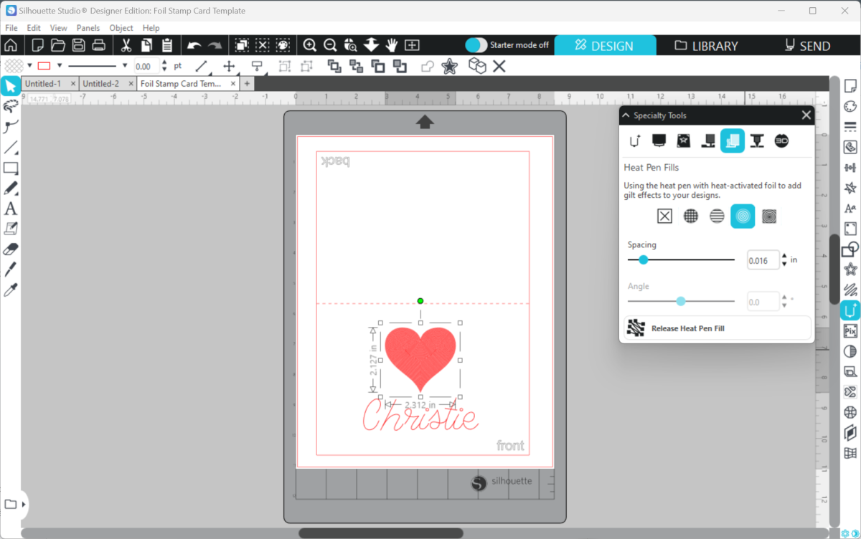Increase line thickness stepper
Viewport: 861px width, 539px height.
coord(164,62)
